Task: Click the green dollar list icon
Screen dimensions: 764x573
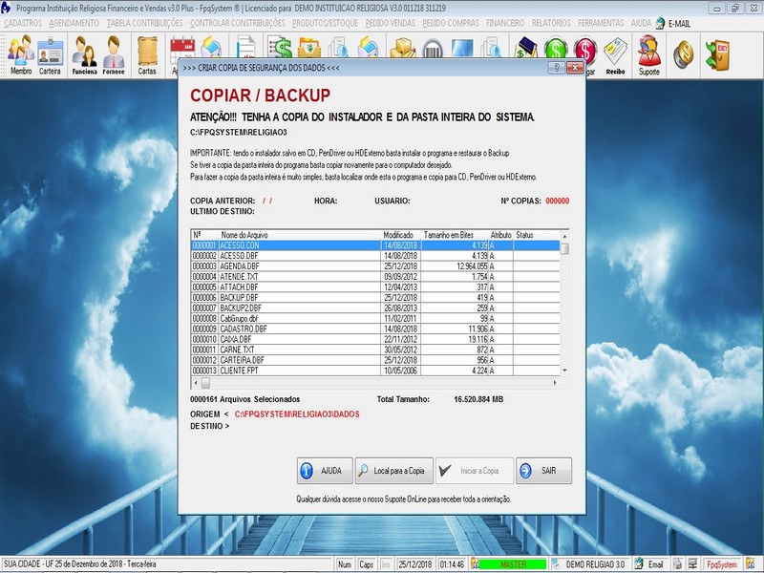Action: (280, 47)
